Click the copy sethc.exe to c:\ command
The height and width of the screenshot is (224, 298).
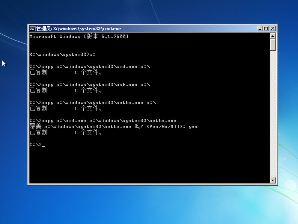point(92,103)
